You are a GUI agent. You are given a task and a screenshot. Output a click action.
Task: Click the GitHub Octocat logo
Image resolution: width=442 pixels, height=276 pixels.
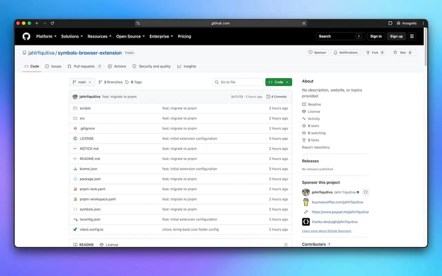pos(26,36)
